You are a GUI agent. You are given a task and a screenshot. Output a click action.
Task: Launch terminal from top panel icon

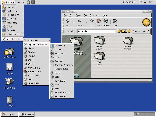[x=33, y=2]
